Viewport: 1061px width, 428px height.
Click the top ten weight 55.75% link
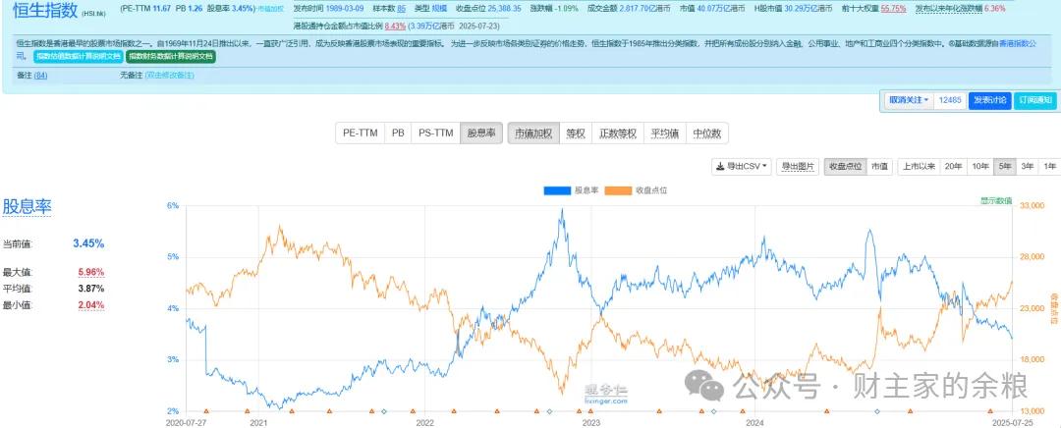point(893,9)
